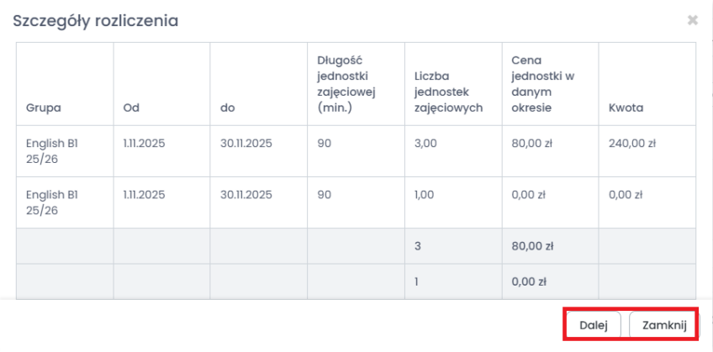Image resolution: width=713 pixels, height=352 pixels.
Task: Select the 240,00 zł amount cell
Action: pyautogui.click(x=631, y=144)
